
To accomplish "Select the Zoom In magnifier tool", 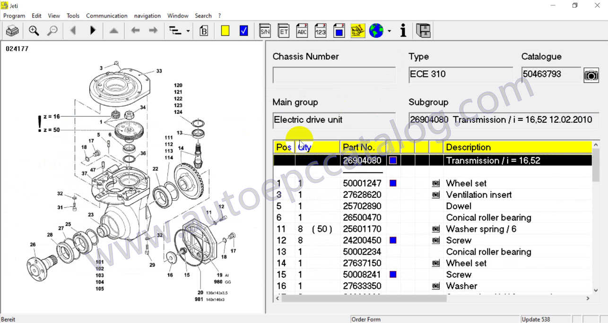I will point(34,31).
